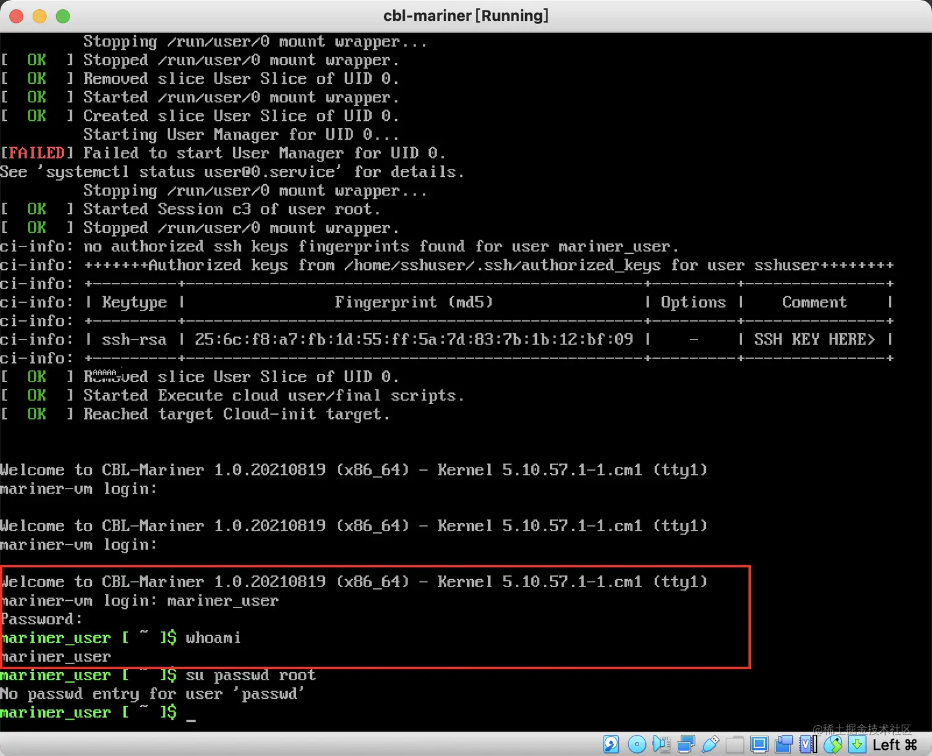The width and height of the screenshot is (932, 756).
Task: Click the 'Password:' prompt line
Action: pos(42,619)
